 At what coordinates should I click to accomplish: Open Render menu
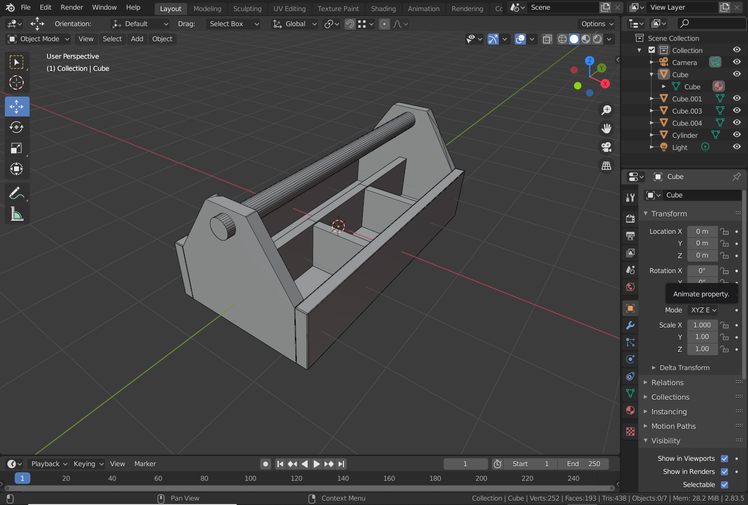[x=72, y=7]
